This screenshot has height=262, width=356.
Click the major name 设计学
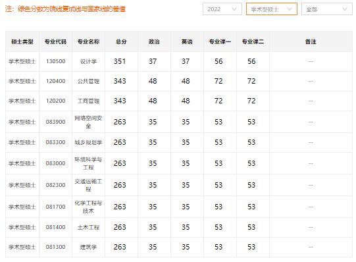coord(89,61)
